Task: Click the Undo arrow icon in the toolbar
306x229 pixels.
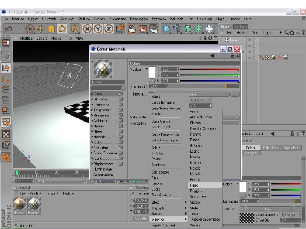Action: pyautogui.click(x=8, y=29)
